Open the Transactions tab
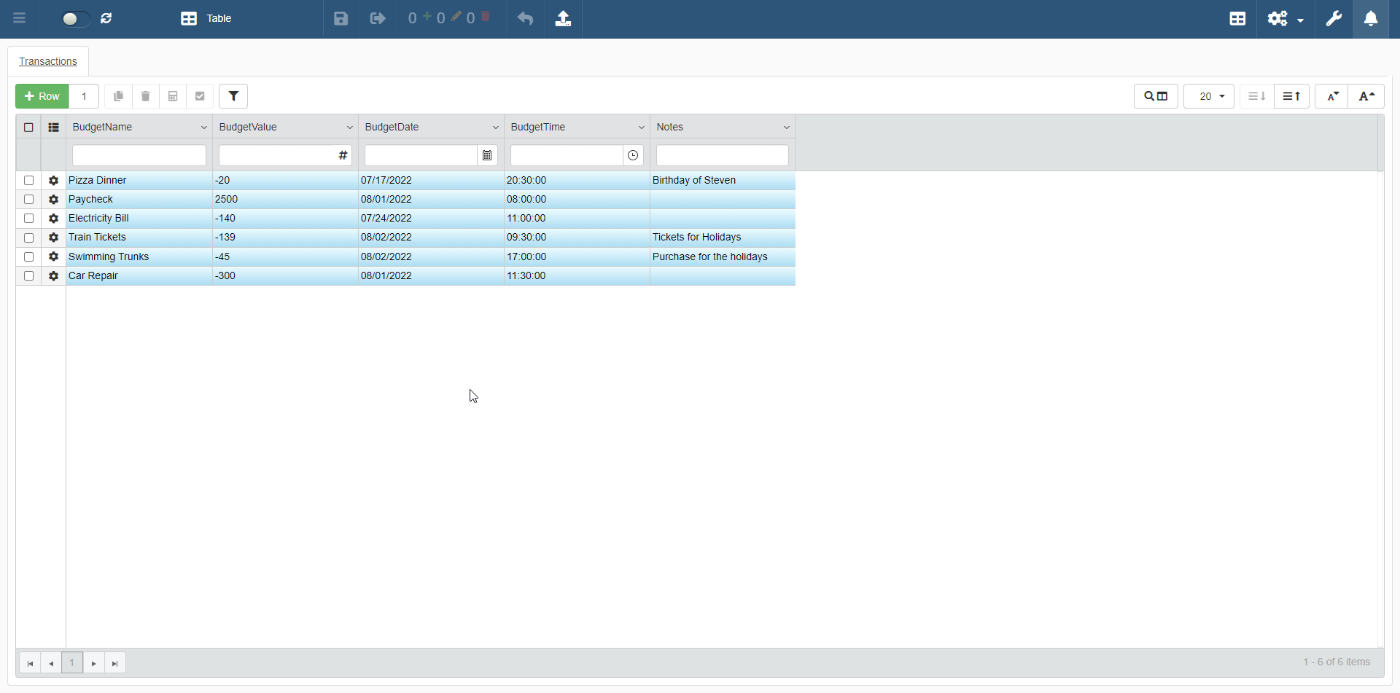This screenshot has width=1400, height=693. pos(48,62)
